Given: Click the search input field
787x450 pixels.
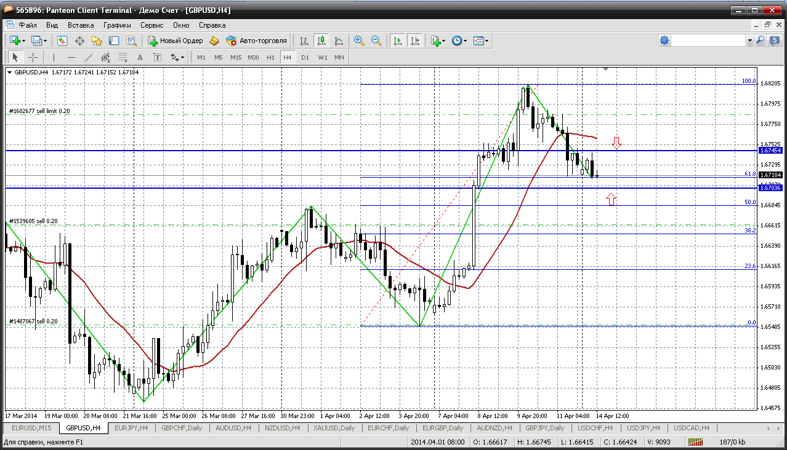Looking at the screenshot, I should pyautogui.click(x=708, y=40).
